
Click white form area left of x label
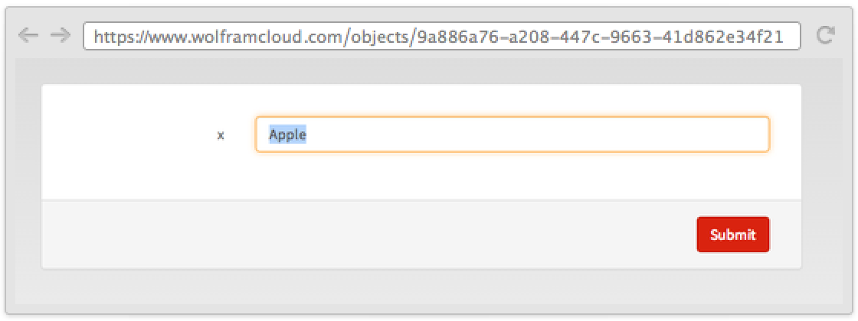(x=123, y=136)
